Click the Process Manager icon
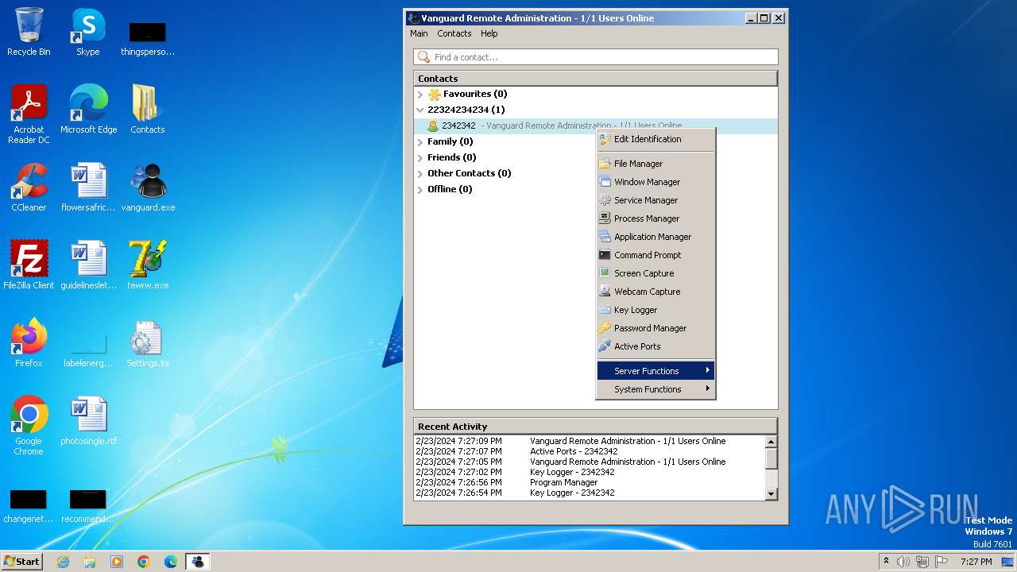 [605, 218]
